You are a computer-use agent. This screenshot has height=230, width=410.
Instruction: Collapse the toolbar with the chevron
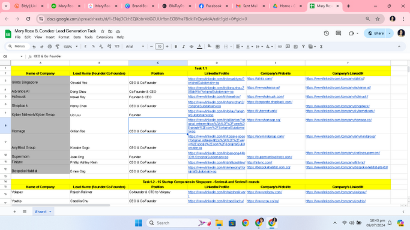[x=399, y=46]
